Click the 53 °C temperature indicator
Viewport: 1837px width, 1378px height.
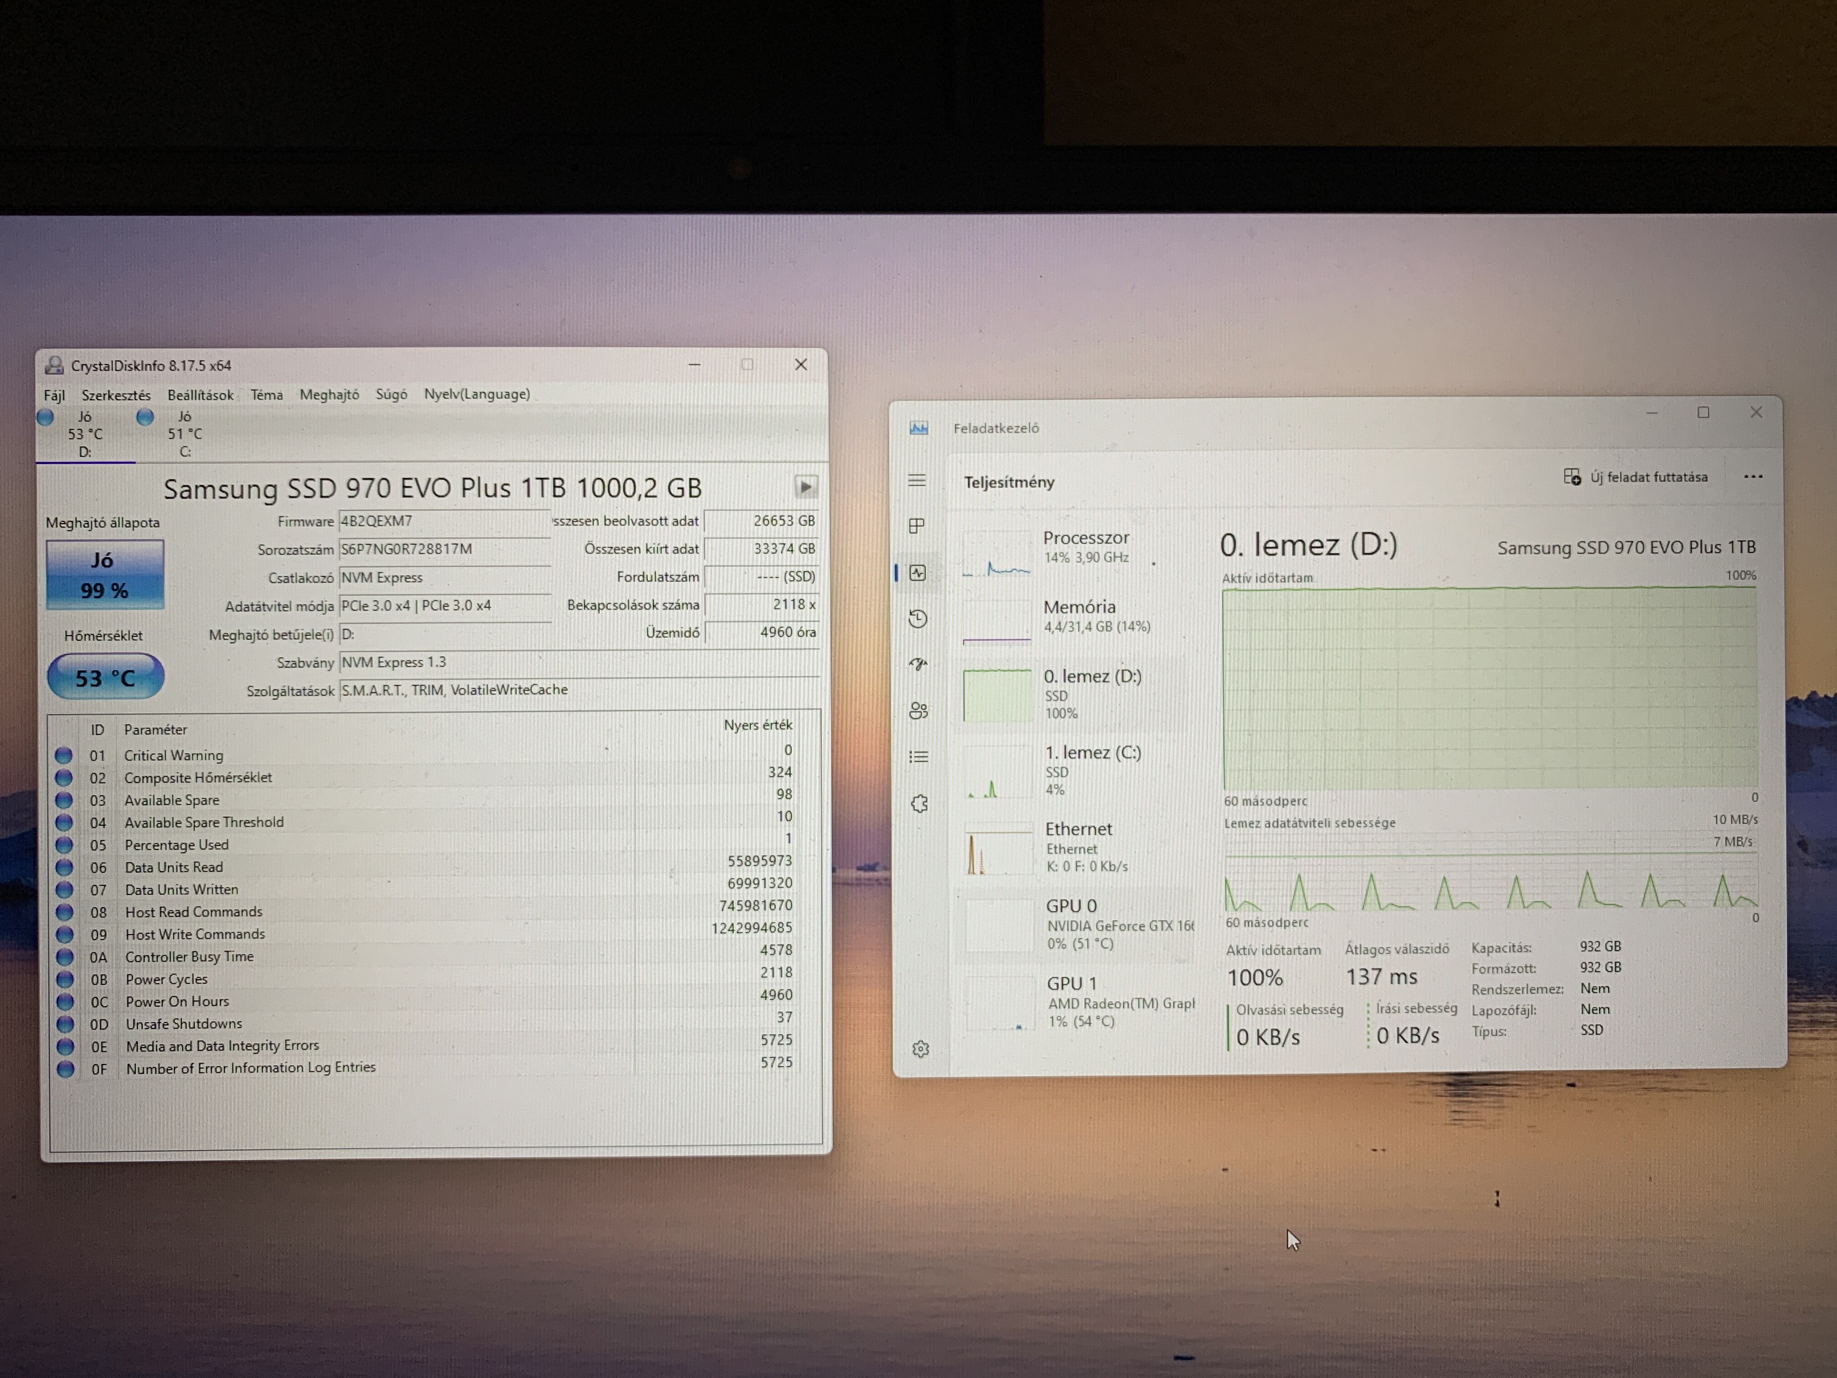105,677
